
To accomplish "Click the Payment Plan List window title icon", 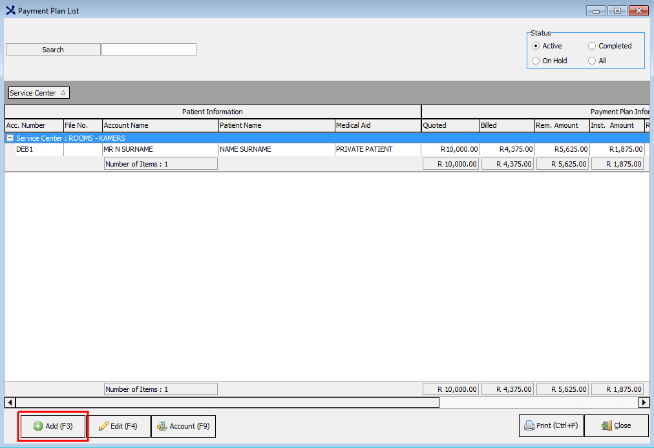I will (10, 10).
